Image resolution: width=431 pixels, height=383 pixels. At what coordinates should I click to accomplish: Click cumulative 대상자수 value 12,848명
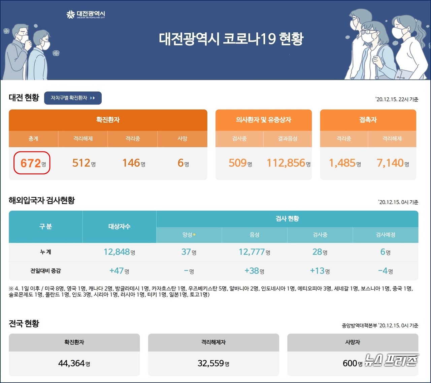120,252
